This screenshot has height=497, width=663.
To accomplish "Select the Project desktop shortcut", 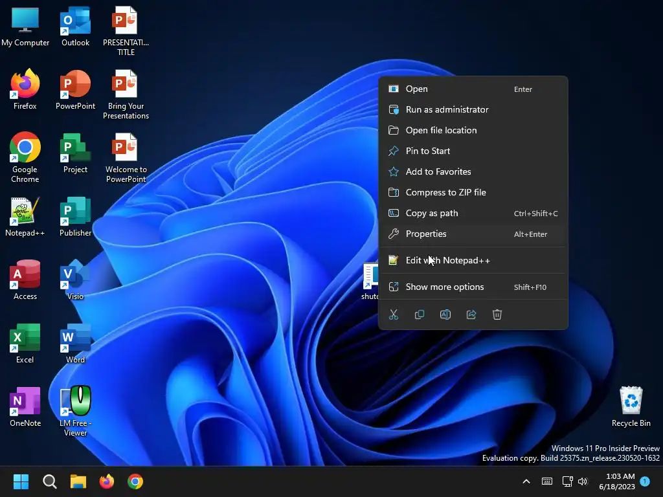I will point(75,153).
